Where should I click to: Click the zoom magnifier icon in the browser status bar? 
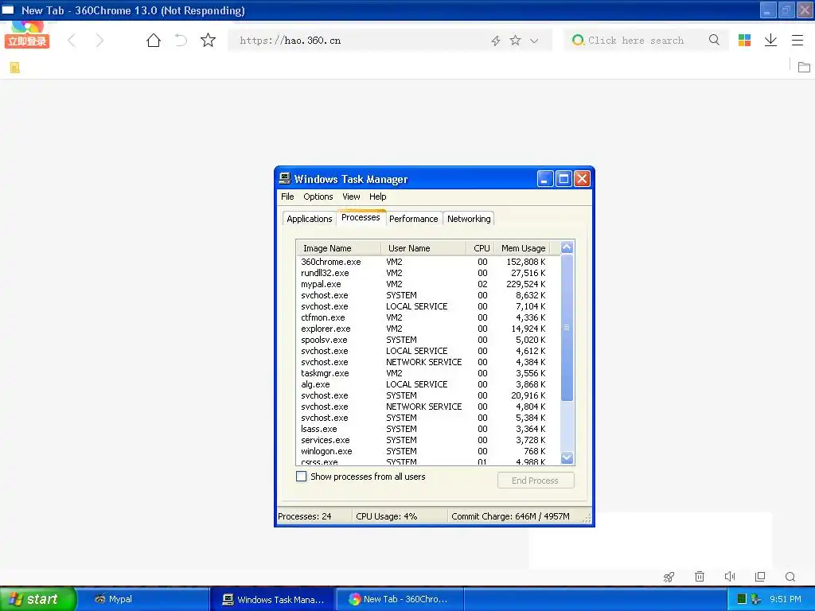pyautogui.click(x=790, y=577)
